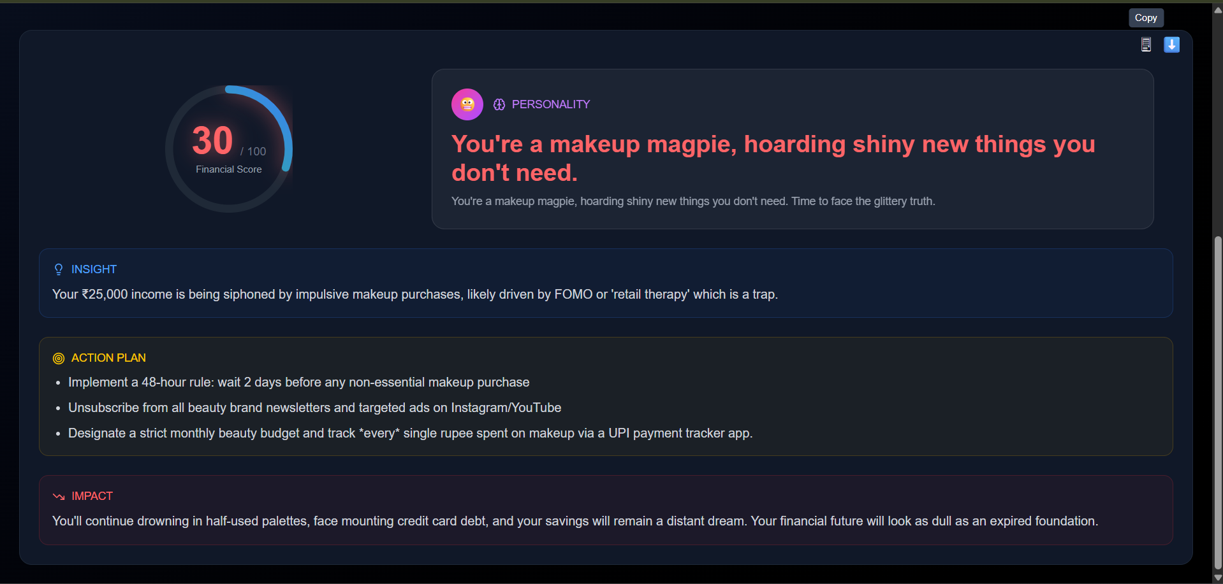Click the target ACTION PLAN icon

[x=59, y=359]
